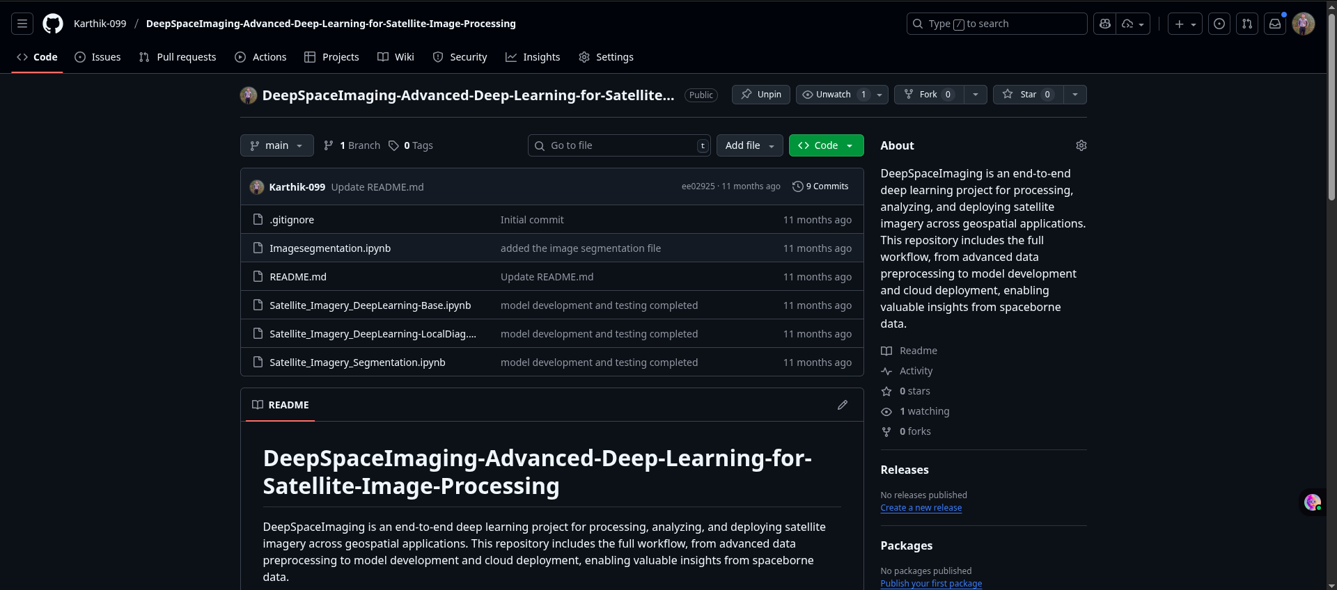The height and width of the screenshot is (590, 1337).
Task: Open the Wiki tab
Action: pos(396,57)
